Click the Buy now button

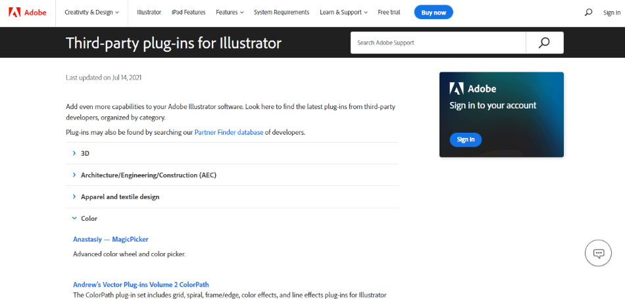tap(434, 12)
